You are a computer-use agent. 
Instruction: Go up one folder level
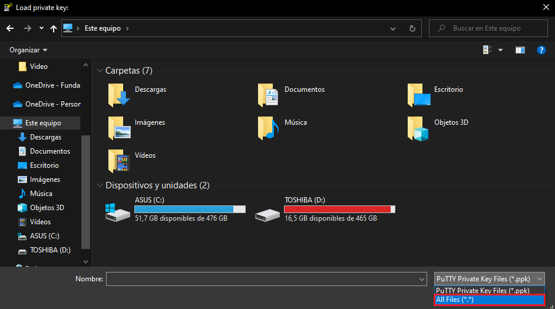coord(54,28)
